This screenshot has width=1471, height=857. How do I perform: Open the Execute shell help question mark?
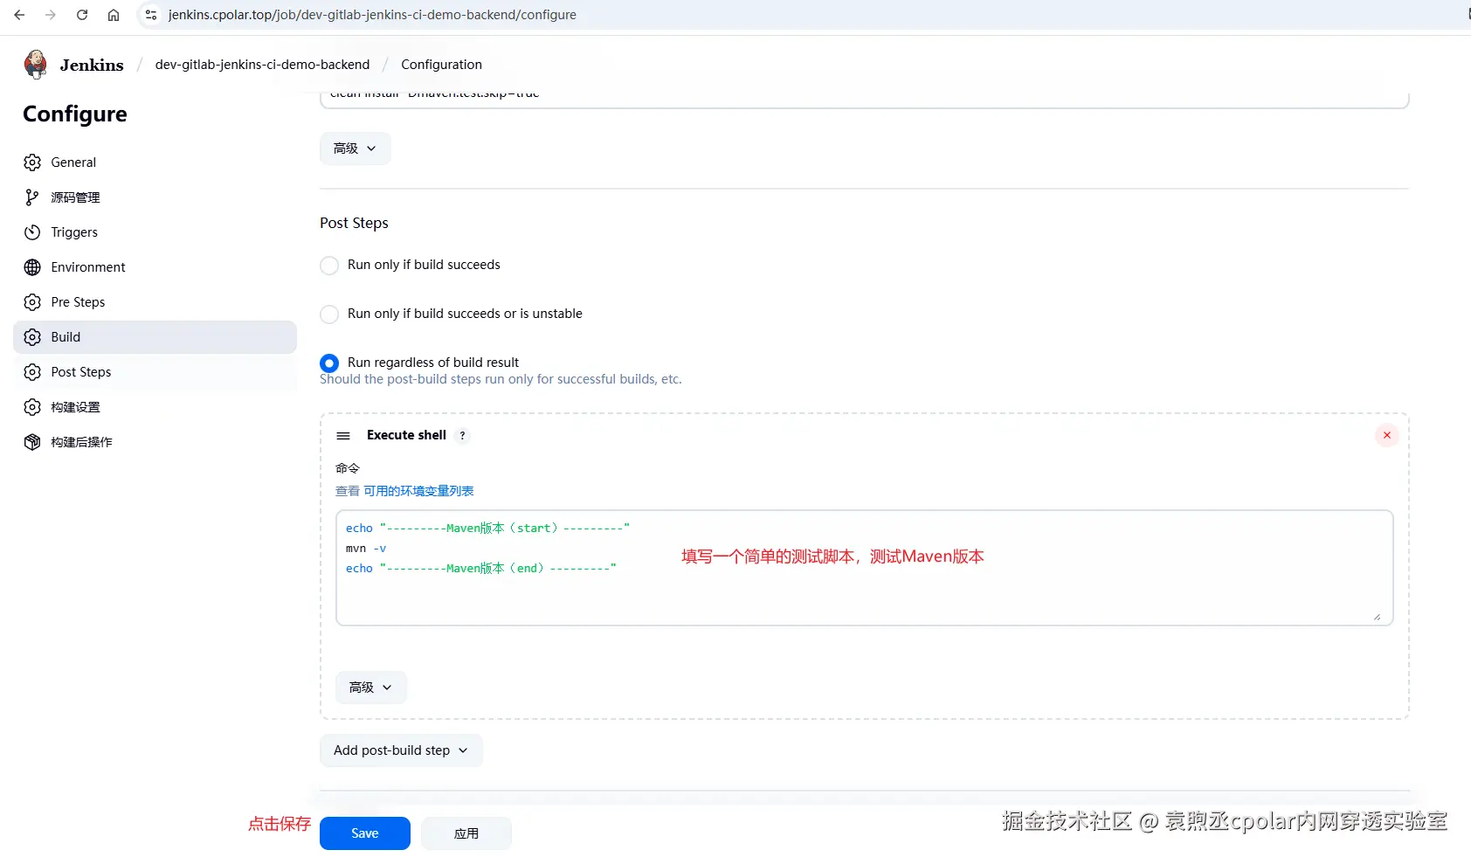pos(462,435)
